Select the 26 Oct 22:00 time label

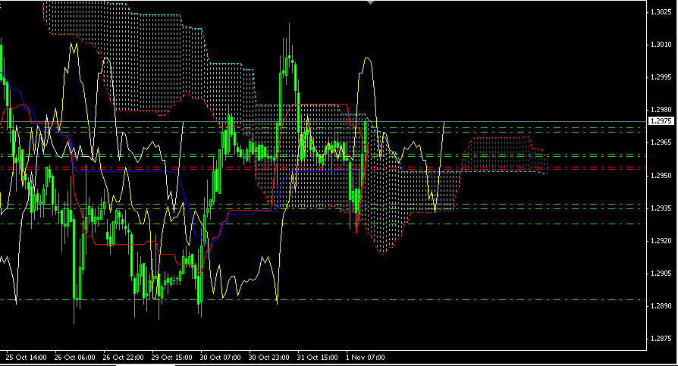click(x=123, y=358)
